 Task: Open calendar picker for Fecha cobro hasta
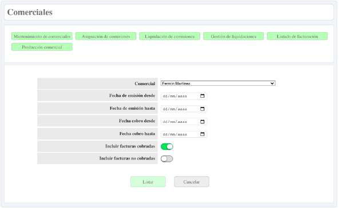coord(202,134)
